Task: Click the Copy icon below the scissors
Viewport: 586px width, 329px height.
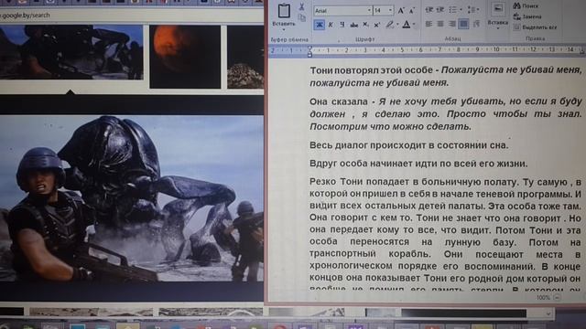Action: (x=302, y=17)
